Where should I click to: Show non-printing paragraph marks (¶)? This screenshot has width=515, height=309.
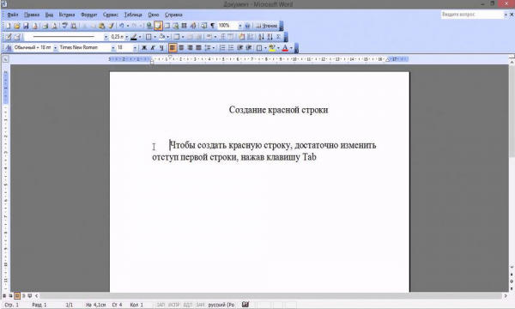click(x=213, y=26)
